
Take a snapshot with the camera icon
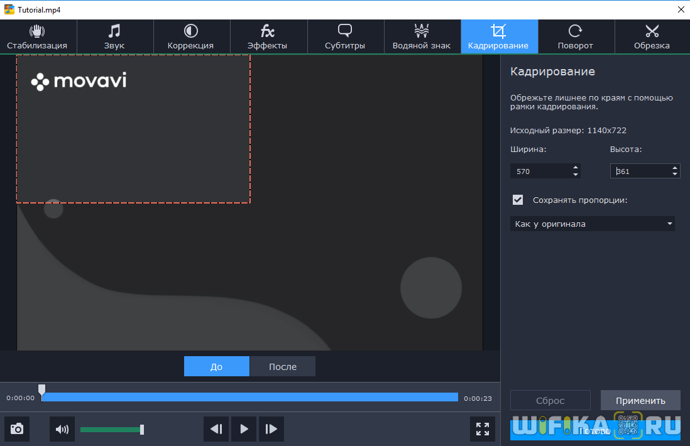(17, 429)
